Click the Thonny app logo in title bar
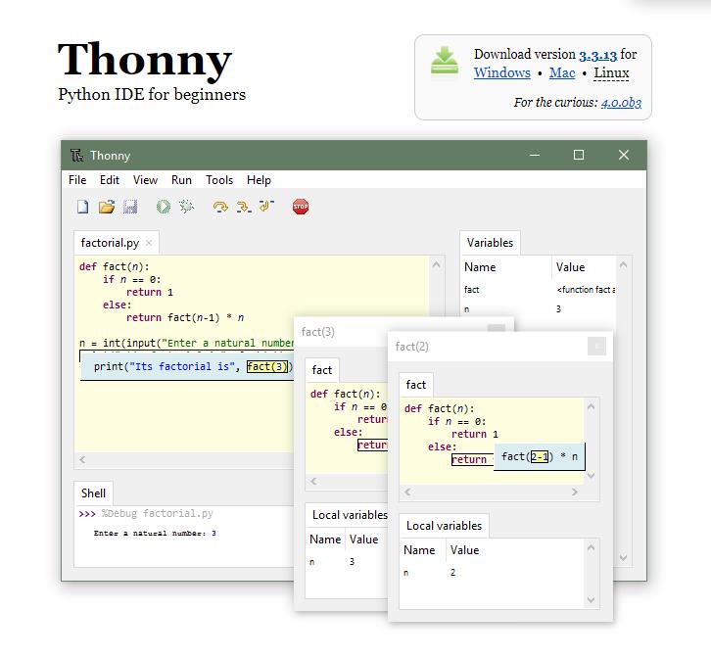The height and width of the screenshot is (657, 711). [x=76, y=156]
